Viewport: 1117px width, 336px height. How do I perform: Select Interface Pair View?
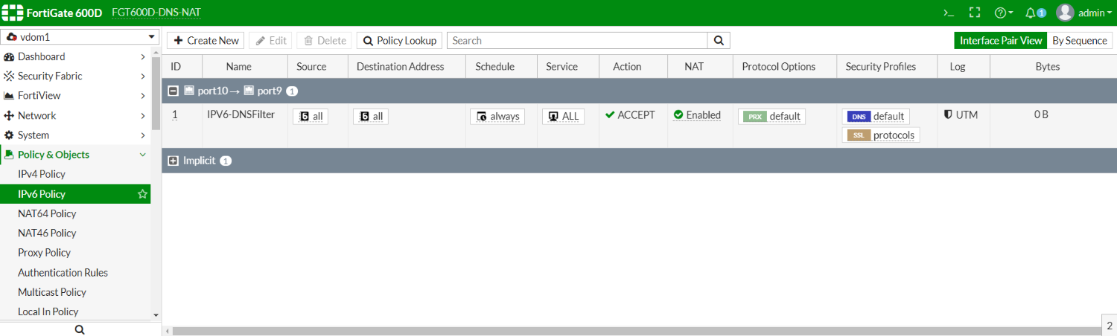pyautogui.click(x=1001, y=40)
